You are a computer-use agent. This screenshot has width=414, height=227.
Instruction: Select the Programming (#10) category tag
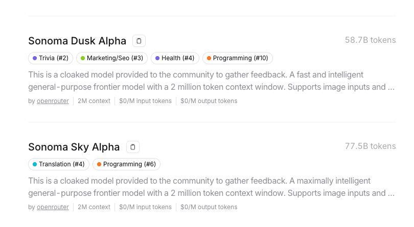click(x=238, y=58)
